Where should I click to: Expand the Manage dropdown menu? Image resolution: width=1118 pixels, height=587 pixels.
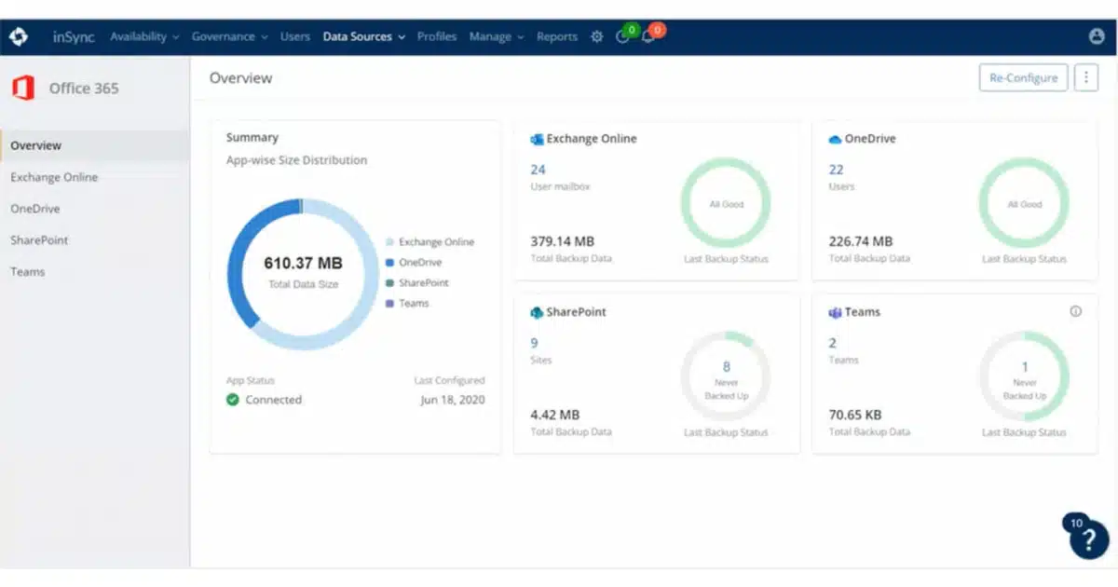point(497,37)
